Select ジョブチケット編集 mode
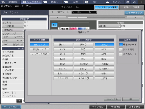Viewport: 145px width, 109px height. click(106, 8)
